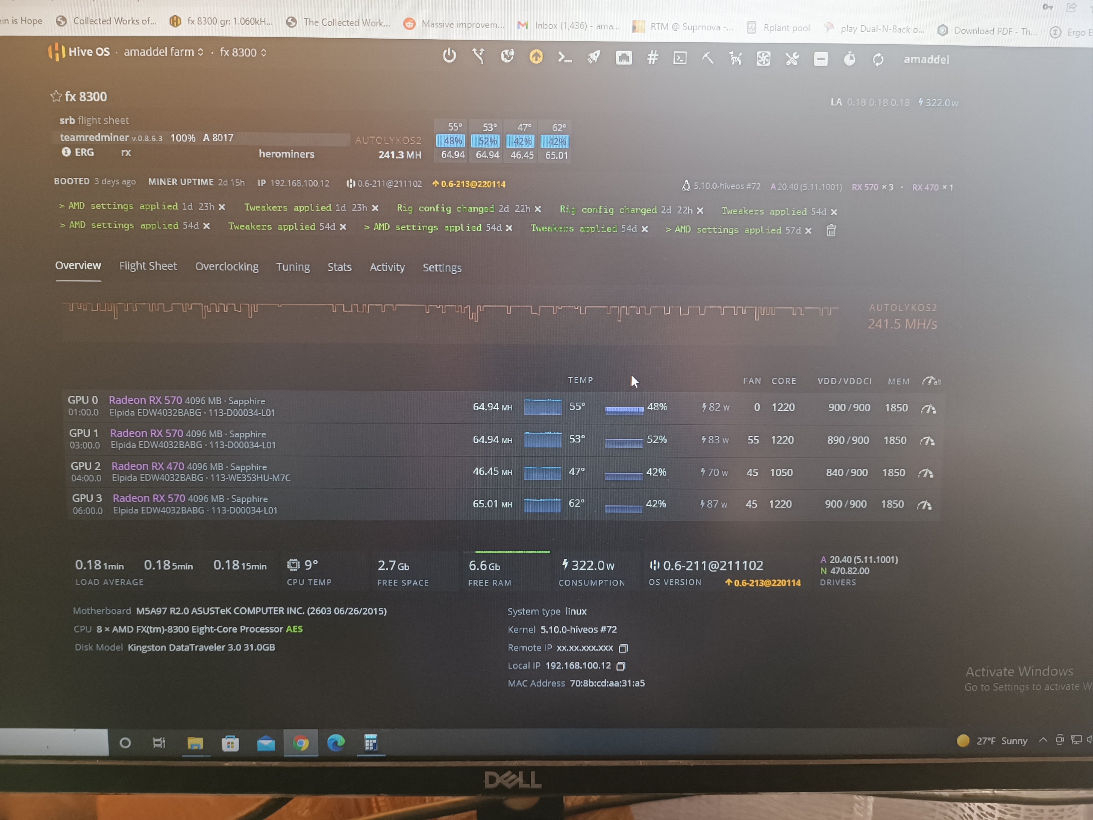This screenshot has height=820, width=1093.
Task: Click the Radeon RX 470 GPU 2 name
Action: point(148,466)
